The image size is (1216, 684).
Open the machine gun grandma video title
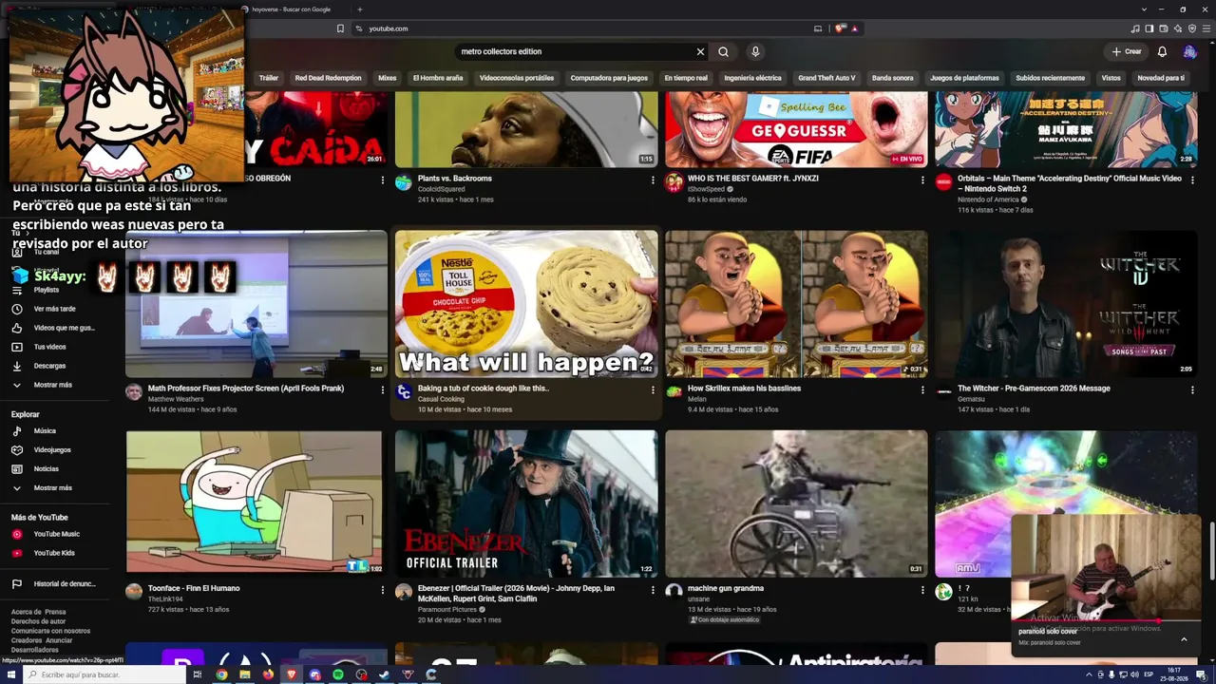(x=726, y=588)
